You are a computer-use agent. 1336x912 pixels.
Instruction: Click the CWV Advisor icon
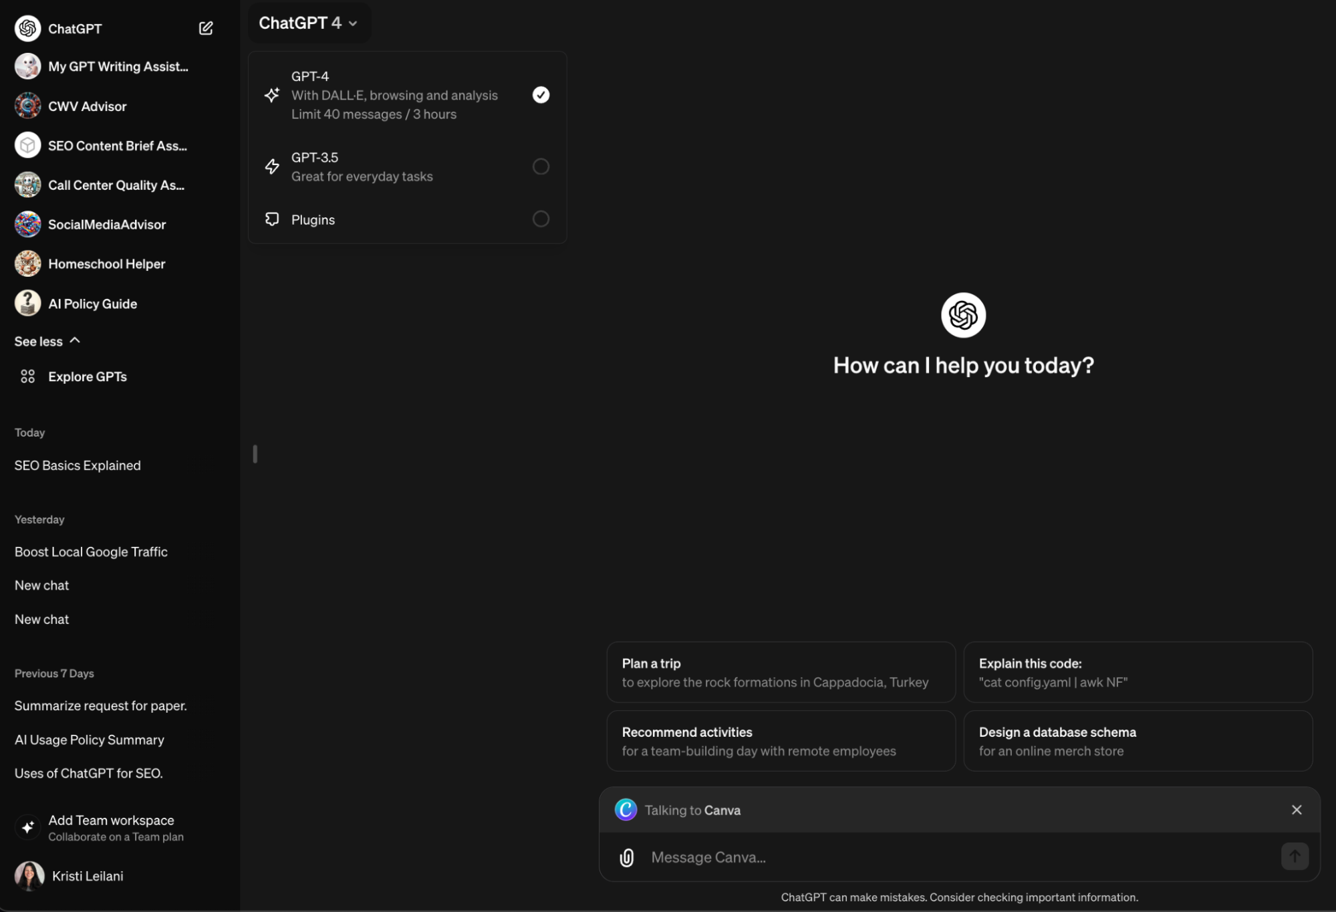point(27,106)
